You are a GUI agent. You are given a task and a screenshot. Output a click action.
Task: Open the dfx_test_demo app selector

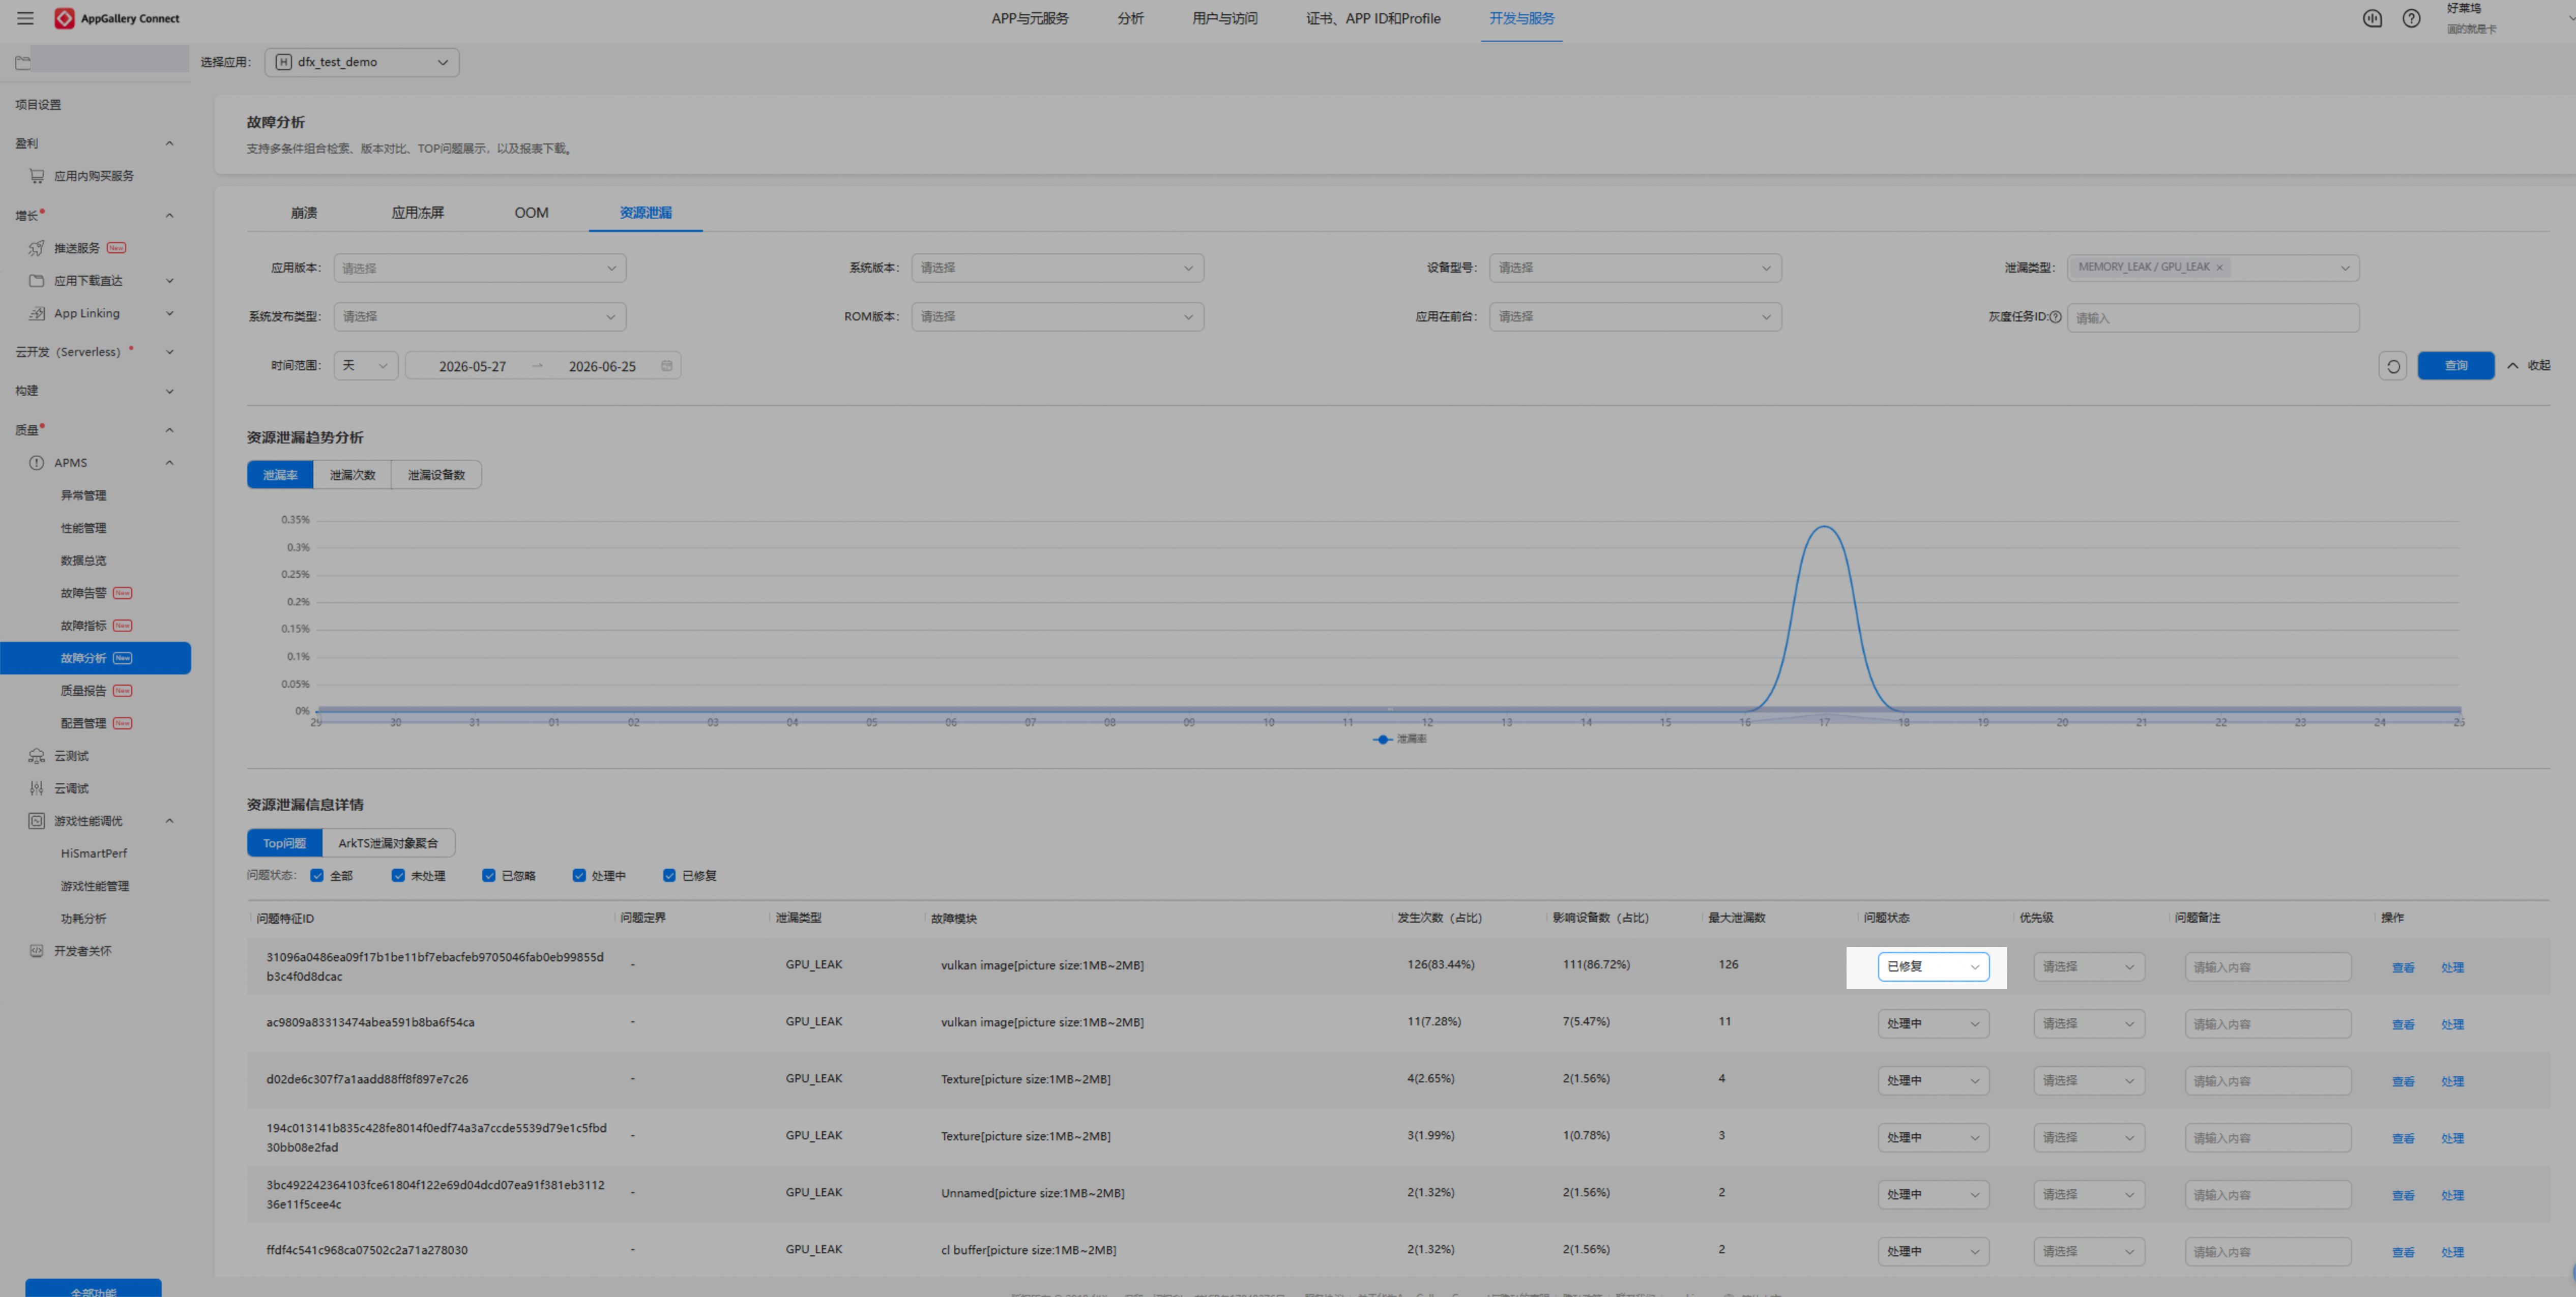tap(362, 62)
